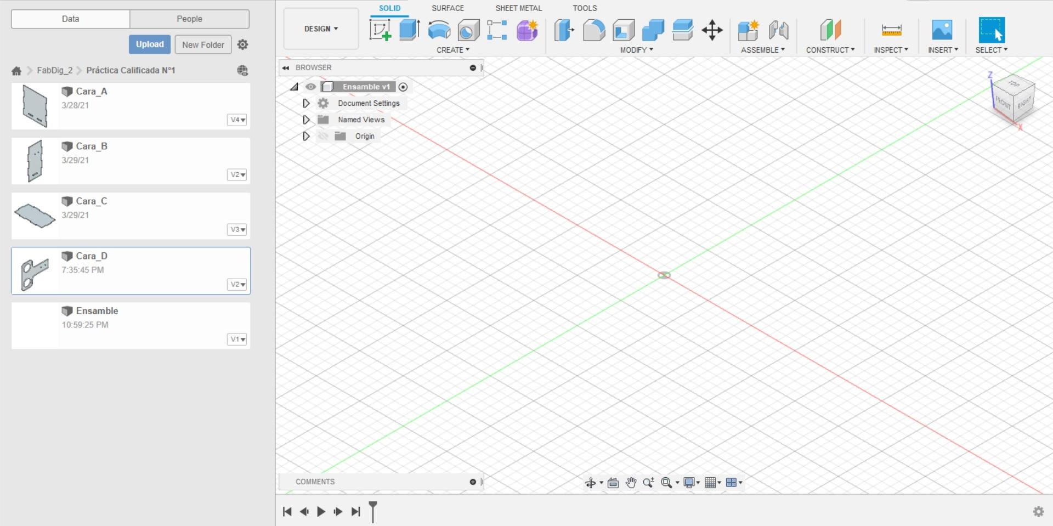Open the Ensamble version V1 dropdown
Screen dimensions: 1053x526
click(x=237, y=340)
